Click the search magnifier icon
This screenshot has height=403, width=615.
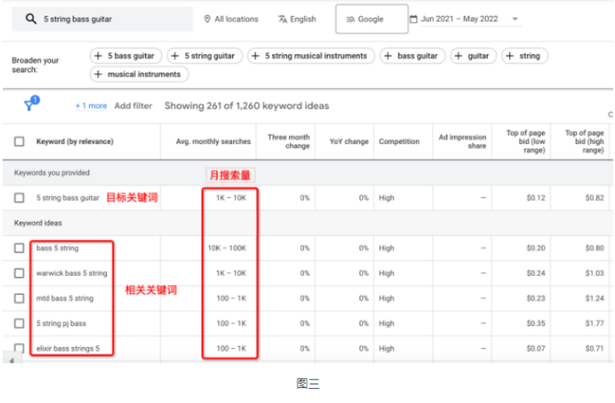(31, 19)
